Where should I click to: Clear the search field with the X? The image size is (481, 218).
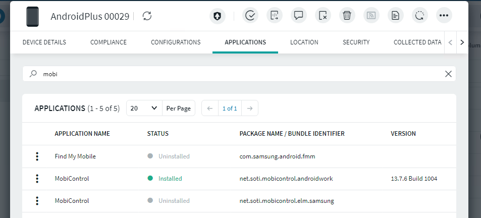tap(448, 74)
